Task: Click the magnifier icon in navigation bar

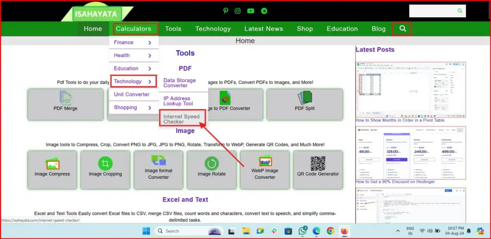Action: point(403,29)
